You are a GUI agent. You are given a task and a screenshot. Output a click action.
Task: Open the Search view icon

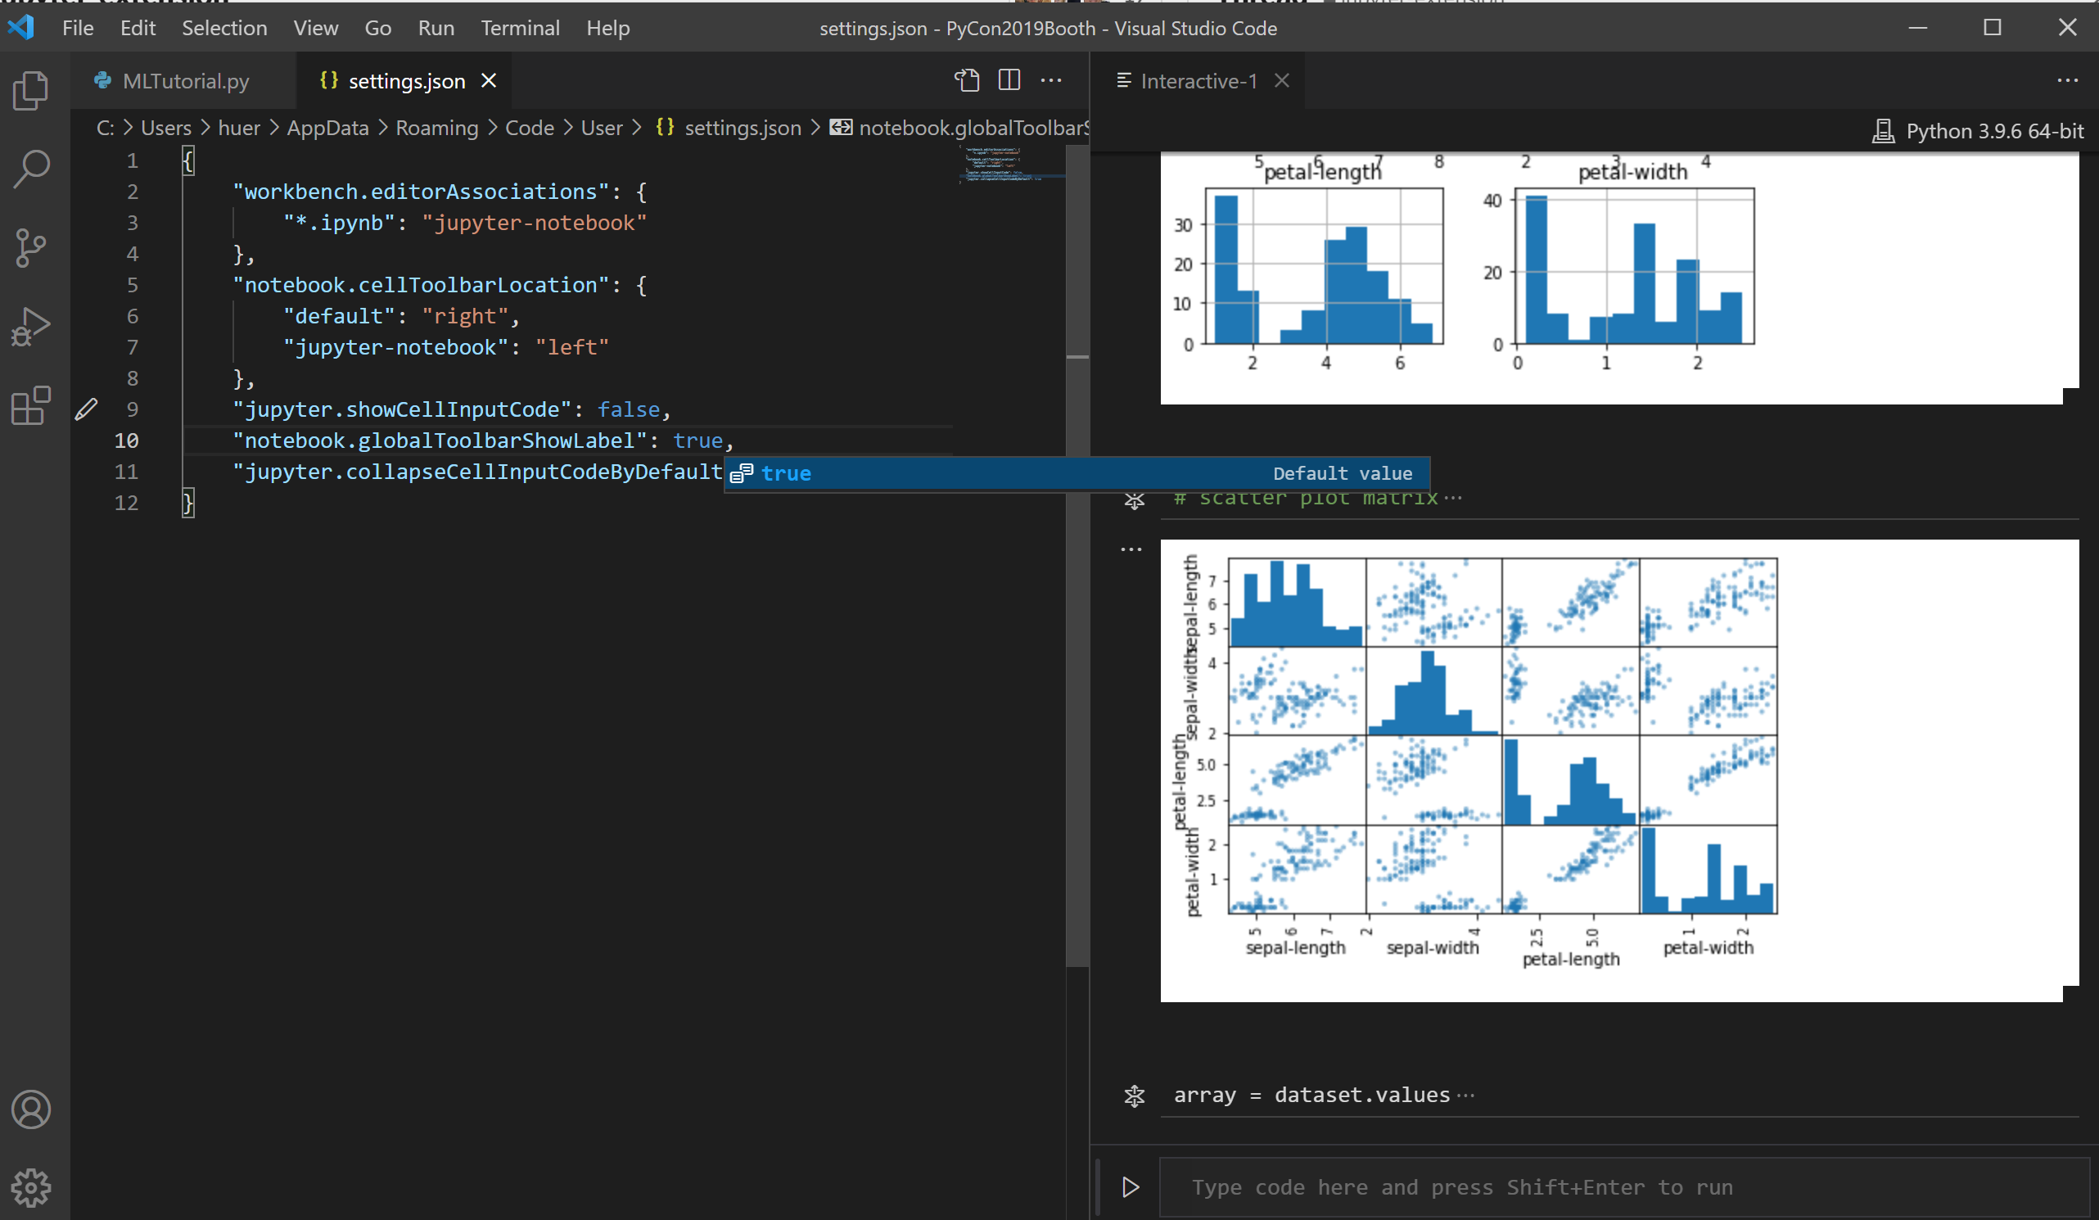coord(31,169)
